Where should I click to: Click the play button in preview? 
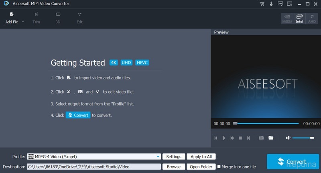pyautogui.click(x=224, y=138)
